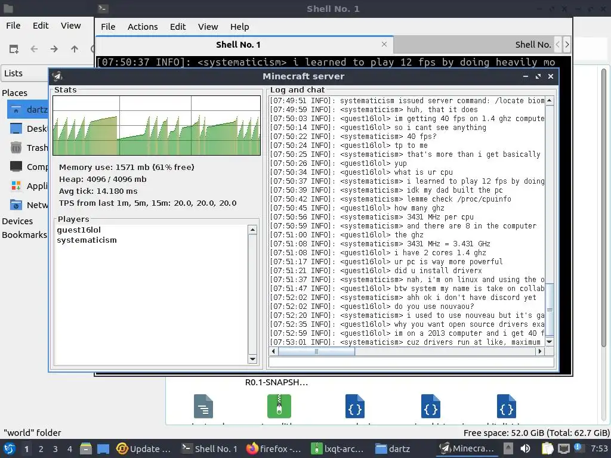The width and height of the screenshot is (611, 458).
Task: Open Desktop in Places sidebar
Action: (28, 129)
